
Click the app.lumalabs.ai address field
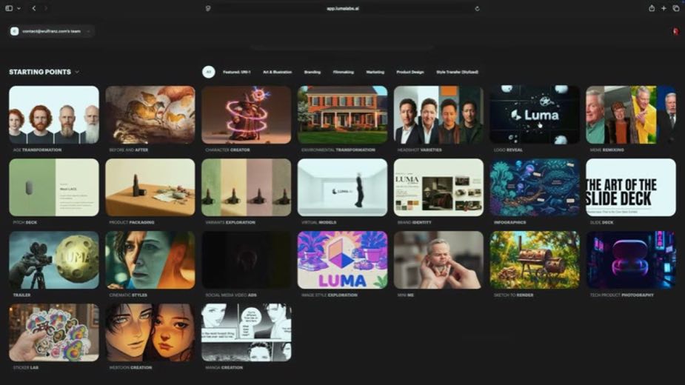(342, 8)
